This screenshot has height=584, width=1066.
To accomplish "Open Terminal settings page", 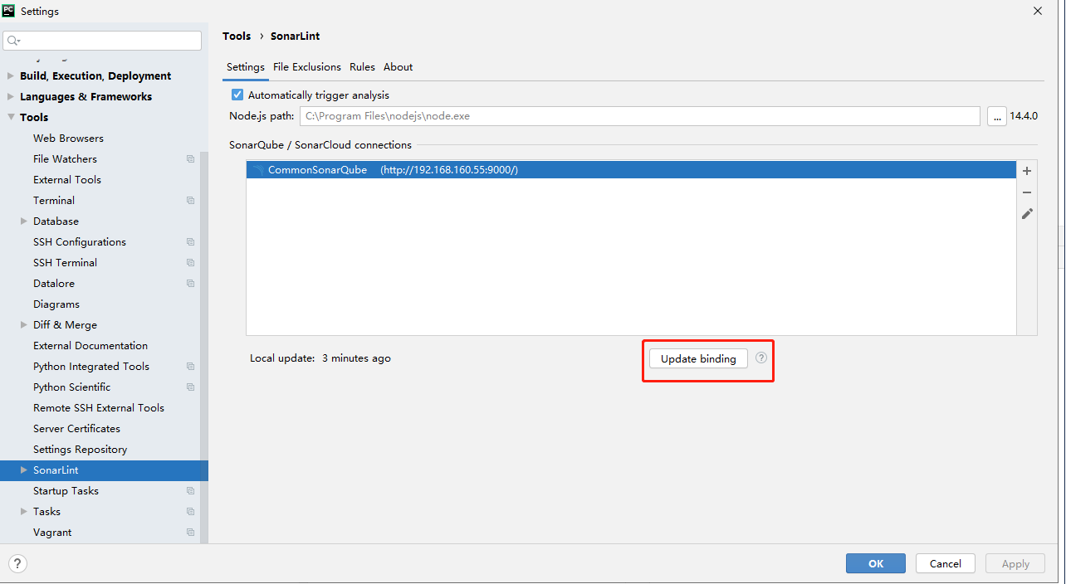I will (x=54, y=201).
